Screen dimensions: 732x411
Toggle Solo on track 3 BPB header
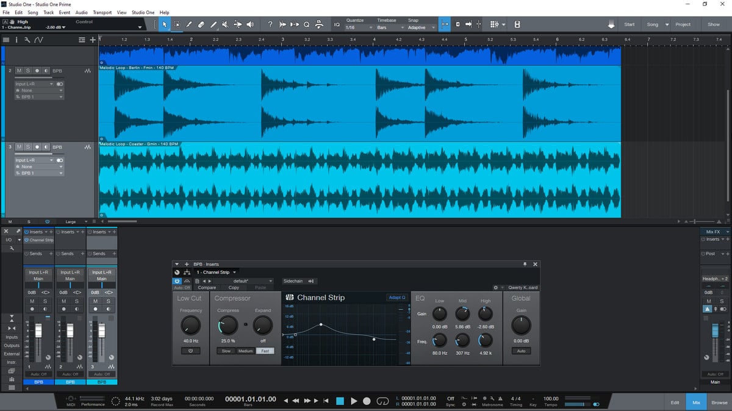(x=28, y=147)
